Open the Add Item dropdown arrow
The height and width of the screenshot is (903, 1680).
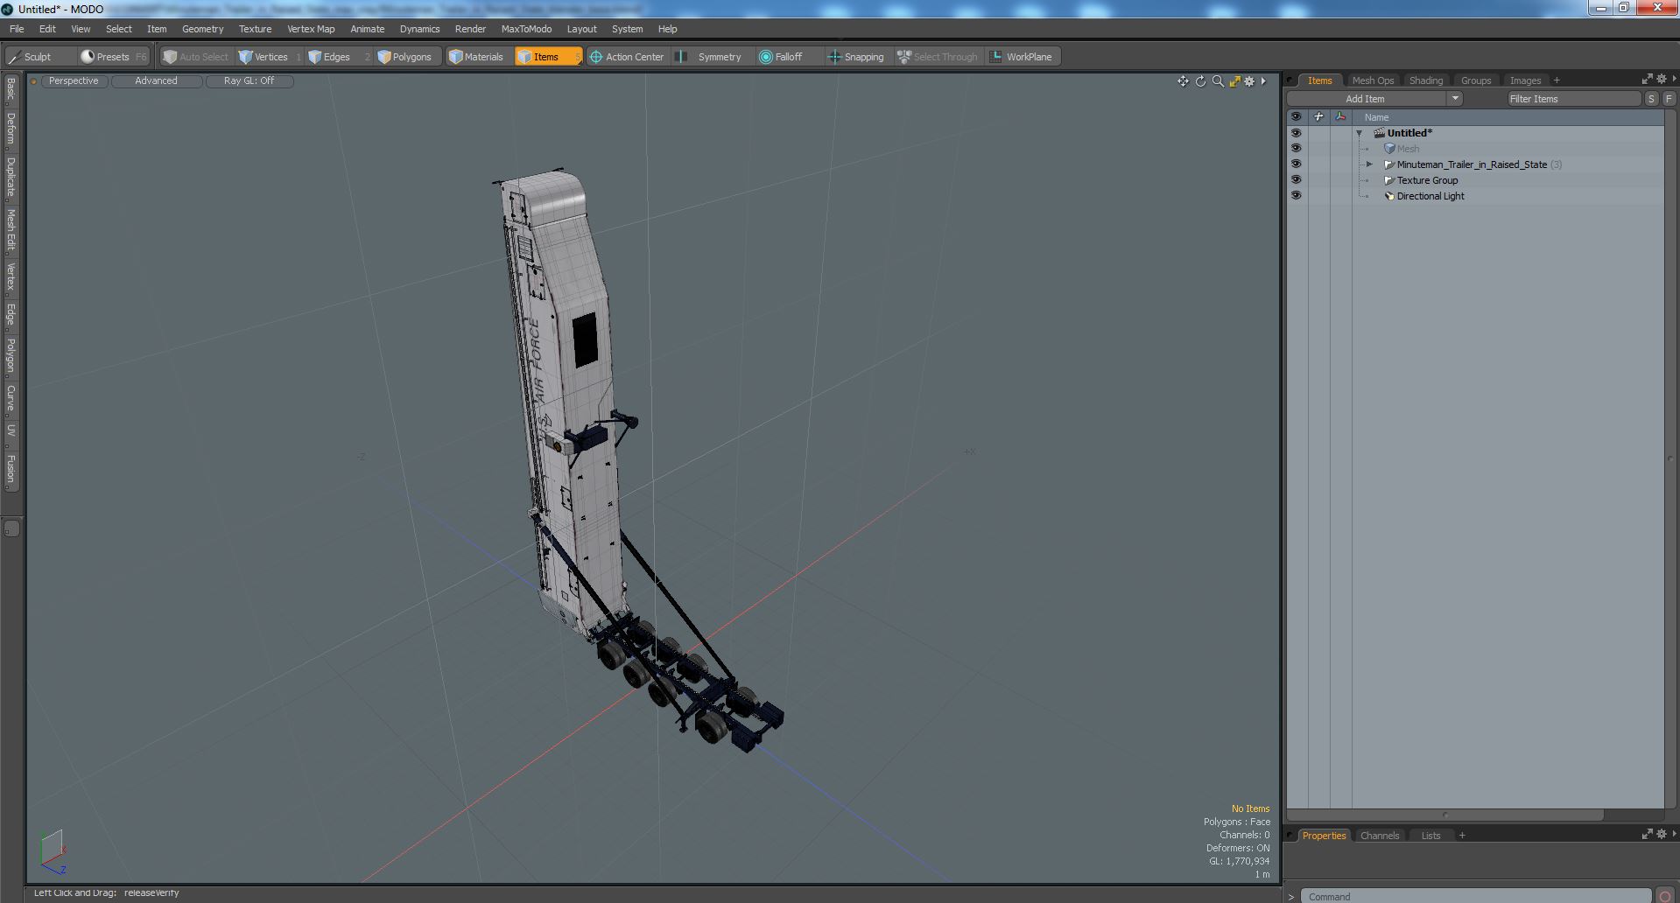[x=1455, y=99]
